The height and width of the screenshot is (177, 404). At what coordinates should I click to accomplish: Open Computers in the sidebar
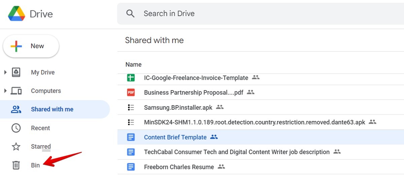coord(46,91)
